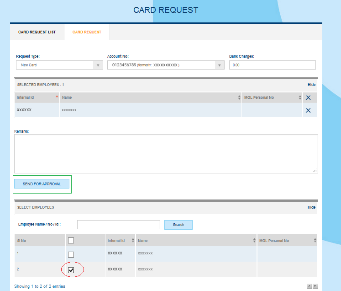
Task: Sort employee list by Name column
Action: point(196,241)
